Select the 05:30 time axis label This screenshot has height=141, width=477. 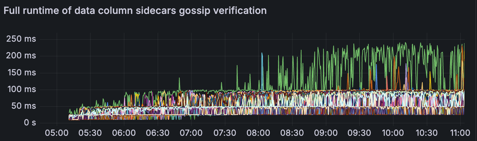click(90, 133)
